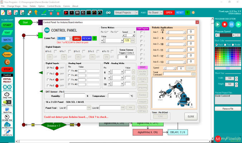Enable Digital Input Pin 3 checkbox

(x=48, y=74)
